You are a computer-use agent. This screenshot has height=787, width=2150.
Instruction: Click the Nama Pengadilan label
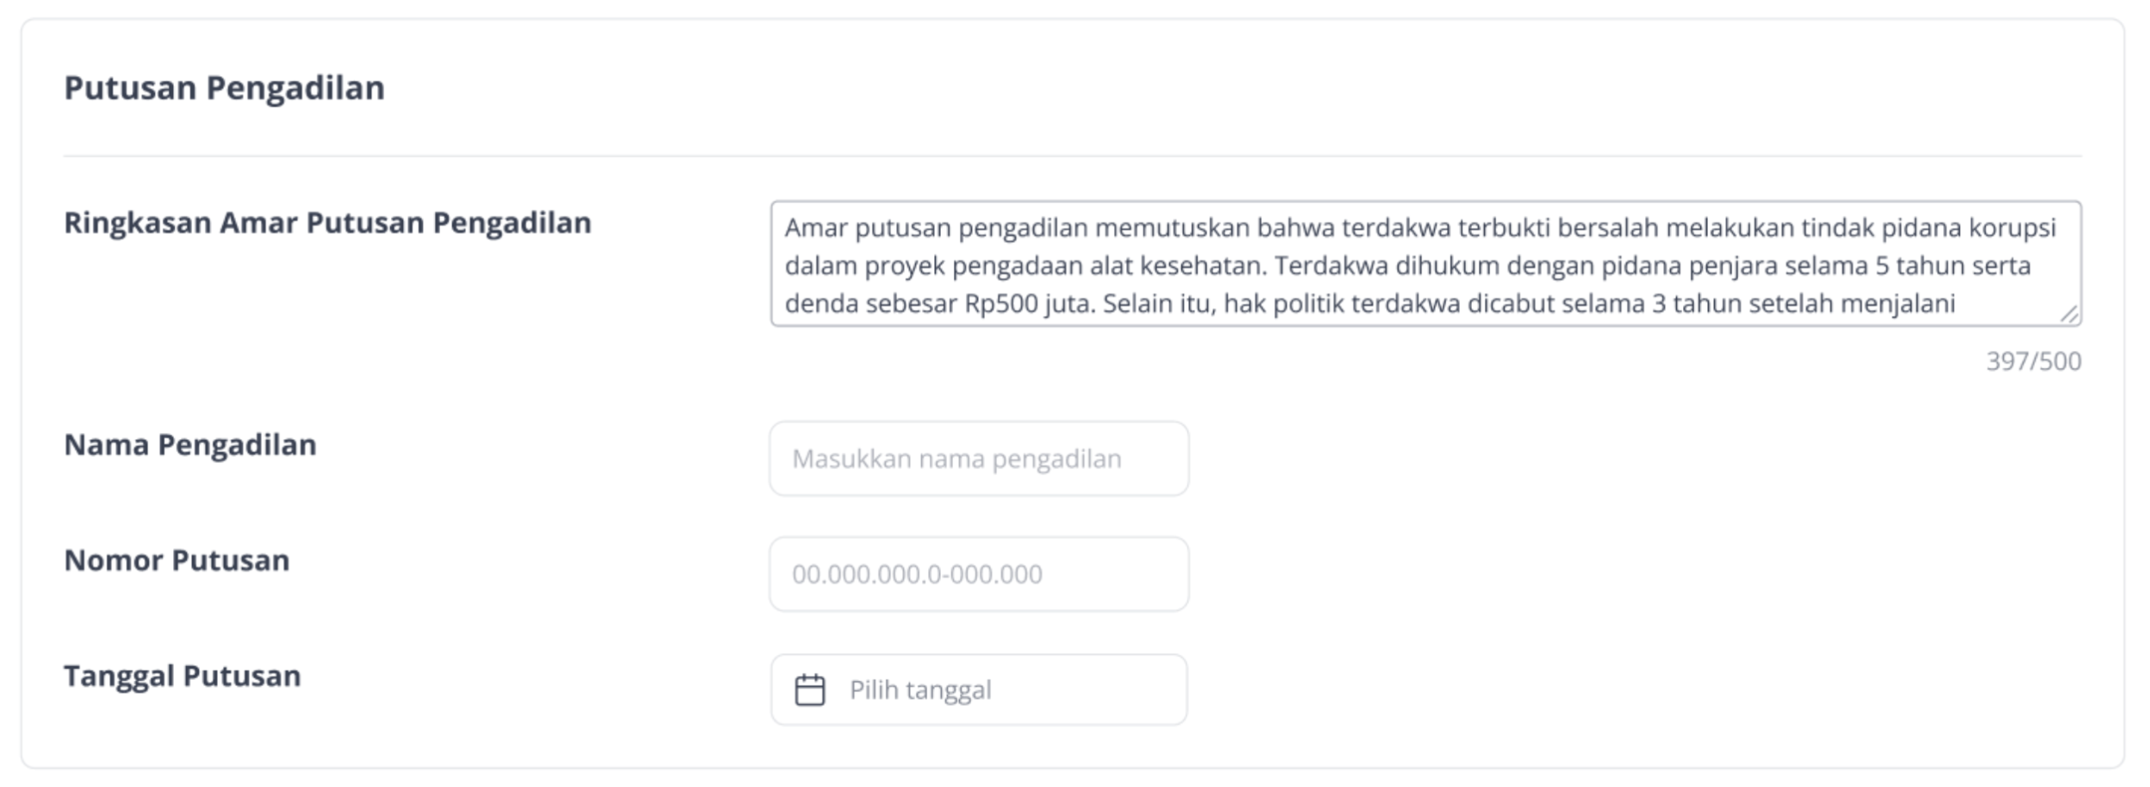click(x=190, y=445)
